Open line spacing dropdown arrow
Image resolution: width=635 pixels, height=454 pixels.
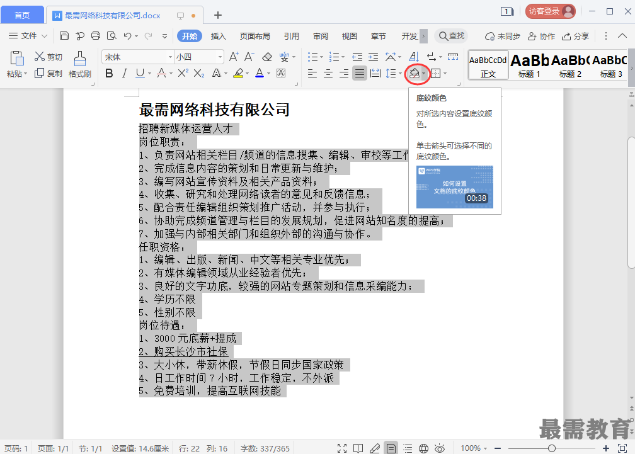coord(400,74)
